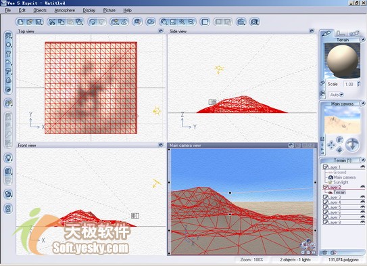Screen dimensions: 367x266
Task: Click the render camera icon in top toolbar
Action: 254,22
